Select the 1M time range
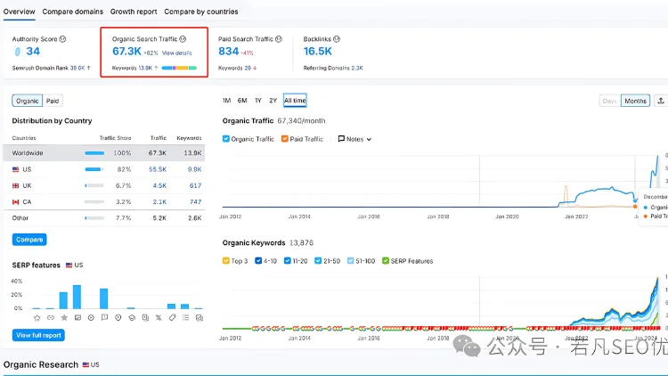This screenshot has width=668, height=376. click(x=226, y=100)
